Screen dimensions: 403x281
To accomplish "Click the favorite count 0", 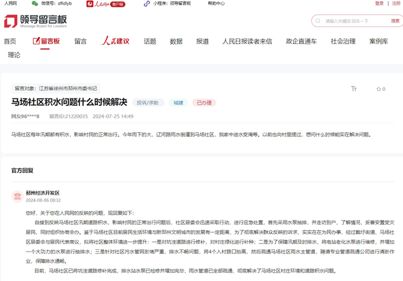I will [x=384, y=89].
